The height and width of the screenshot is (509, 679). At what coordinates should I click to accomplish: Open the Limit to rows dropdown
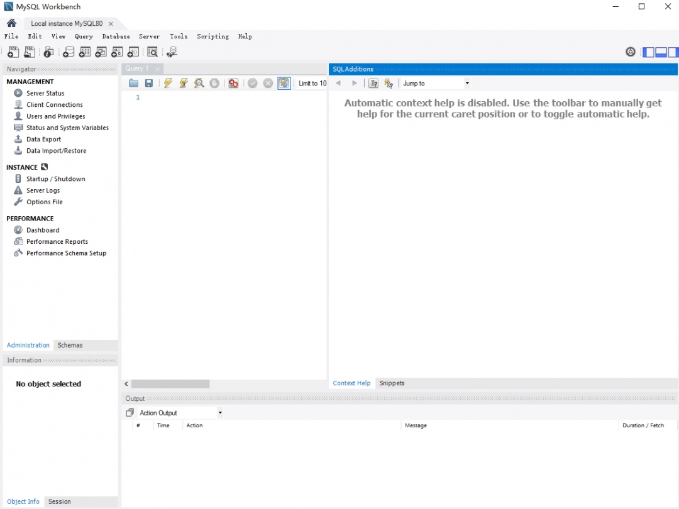[x=312, y=84]
